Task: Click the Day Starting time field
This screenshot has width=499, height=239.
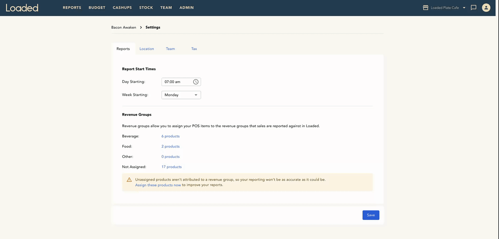Action: (181, 82)
